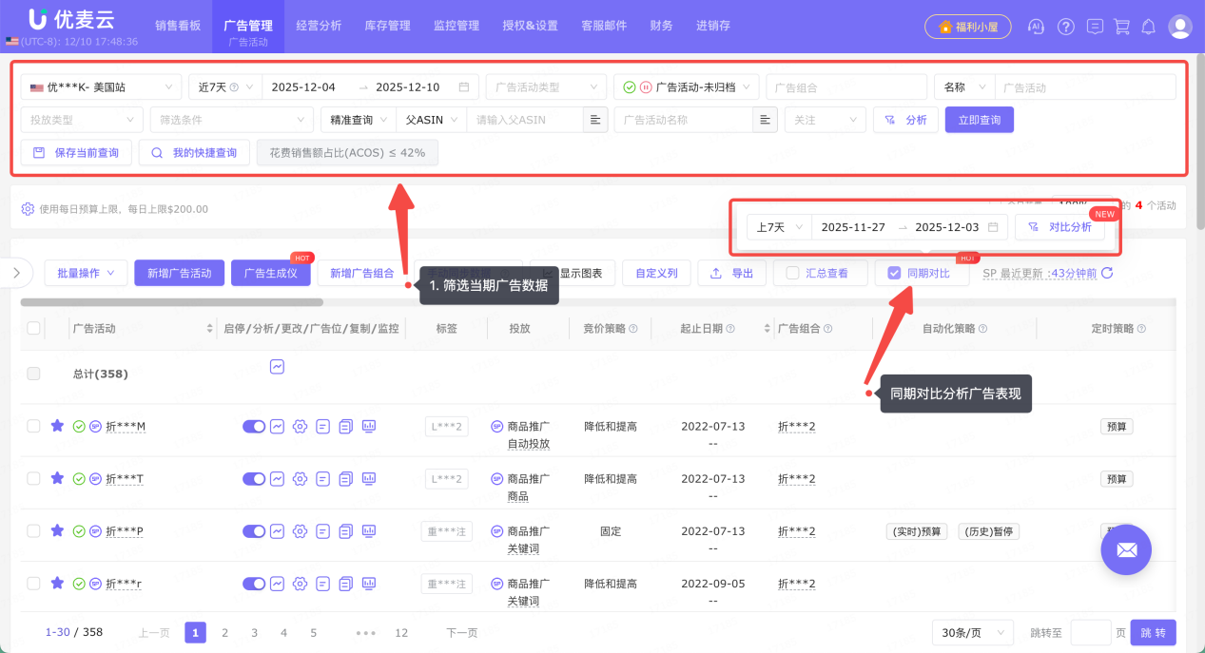Click the help question-mark icon
The image size is (1205, 653).
[1065, 26]
